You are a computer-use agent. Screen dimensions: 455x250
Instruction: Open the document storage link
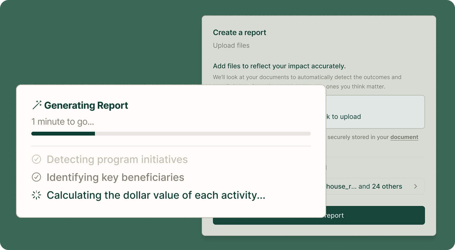pos(404,137)
